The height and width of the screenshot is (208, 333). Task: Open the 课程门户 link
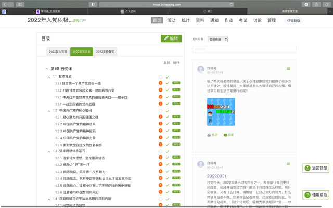79,21
